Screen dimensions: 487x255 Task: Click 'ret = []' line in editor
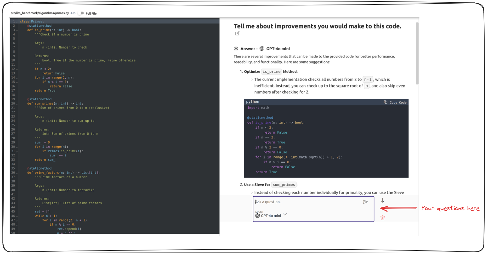tap(42, 212)
